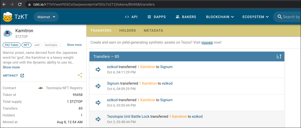Image resolution: width=301 pixels, height=128 pixels.
Task: Switch to the Holders tab
Action: click(127, 31)
